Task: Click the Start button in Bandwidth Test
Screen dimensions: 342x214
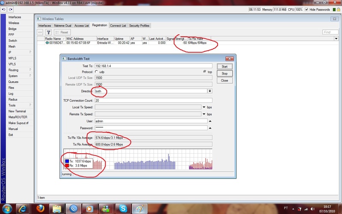Action: pos(225,67)
